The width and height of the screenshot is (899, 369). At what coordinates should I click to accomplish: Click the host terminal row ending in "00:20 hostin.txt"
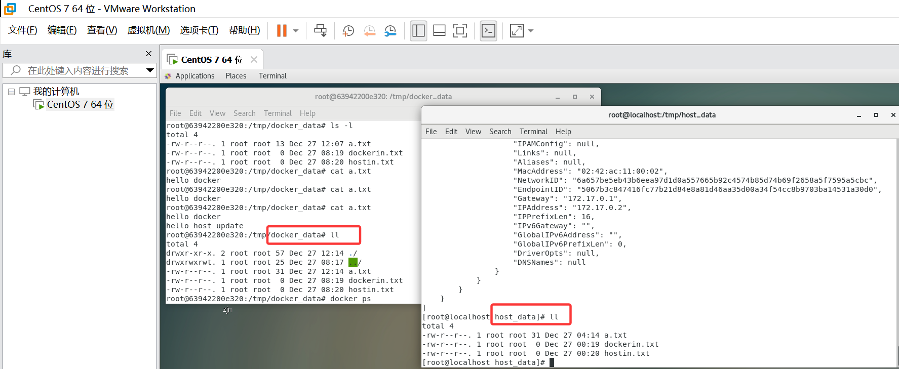(x=535, y=353)
